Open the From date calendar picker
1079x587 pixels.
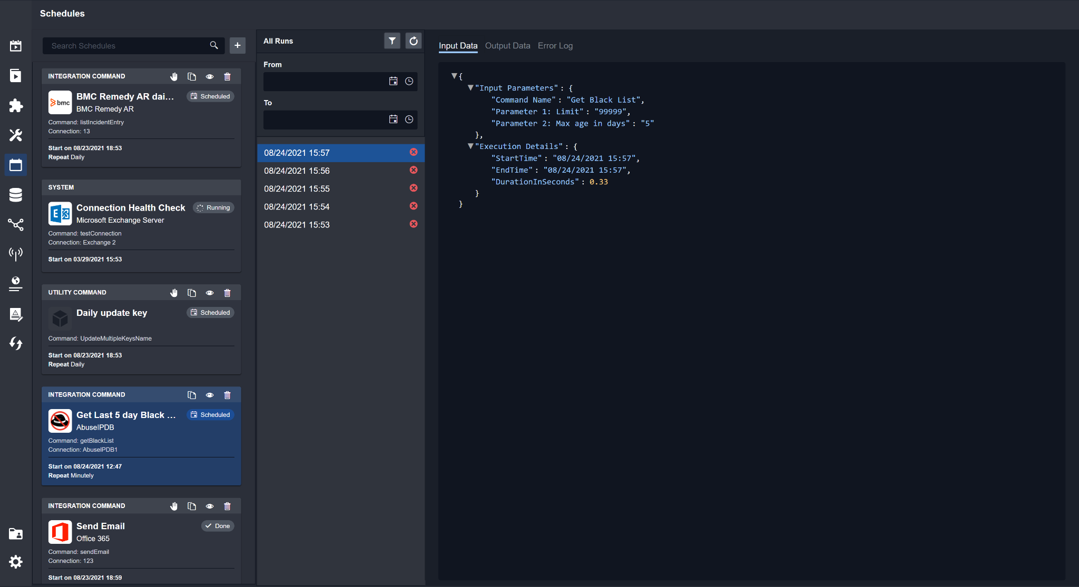pyautogui.click(x=393, y=81)
